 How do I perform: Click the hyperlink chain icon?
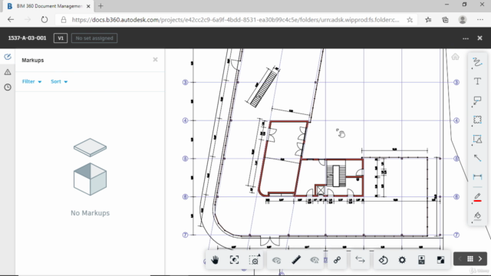pos(338,260)
